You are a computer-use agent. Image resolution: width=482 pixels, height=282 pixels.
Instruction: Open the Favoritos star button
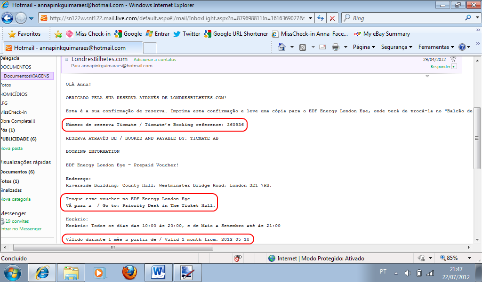(24, 34)
